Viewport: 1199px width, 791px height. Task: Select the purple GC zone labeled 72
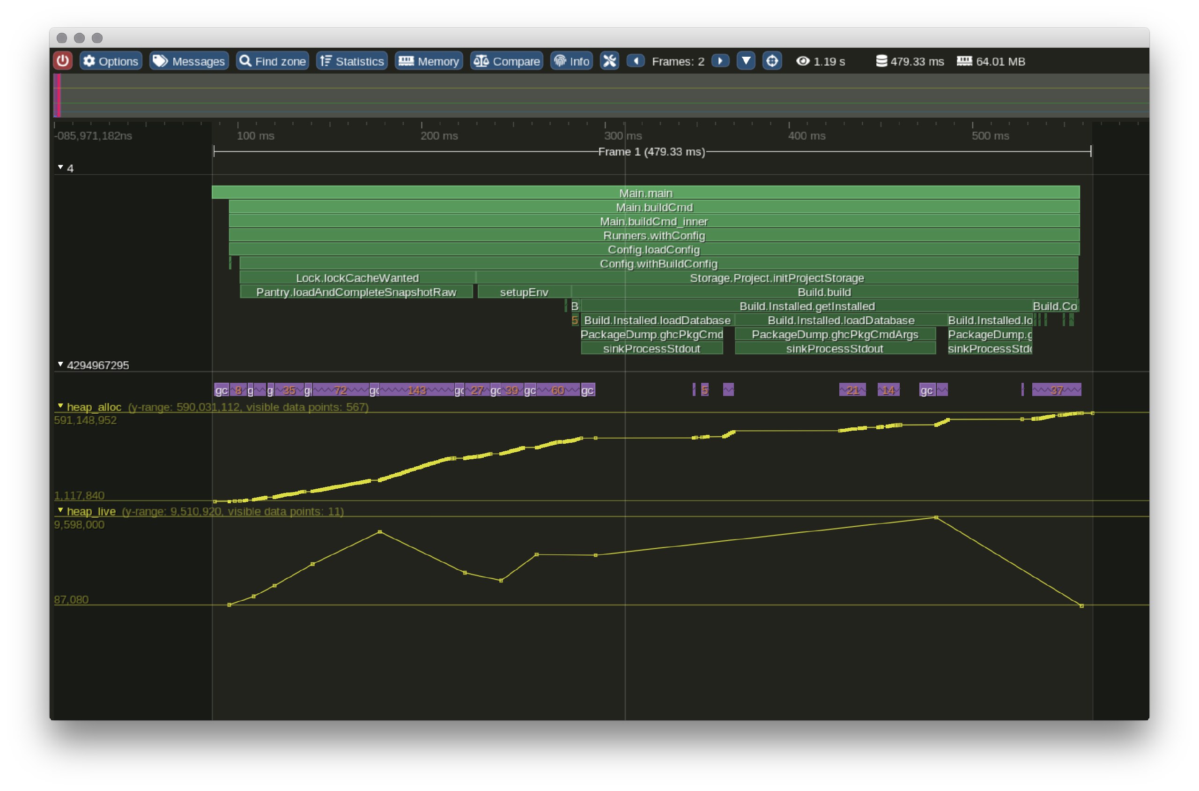coord(340,389)
